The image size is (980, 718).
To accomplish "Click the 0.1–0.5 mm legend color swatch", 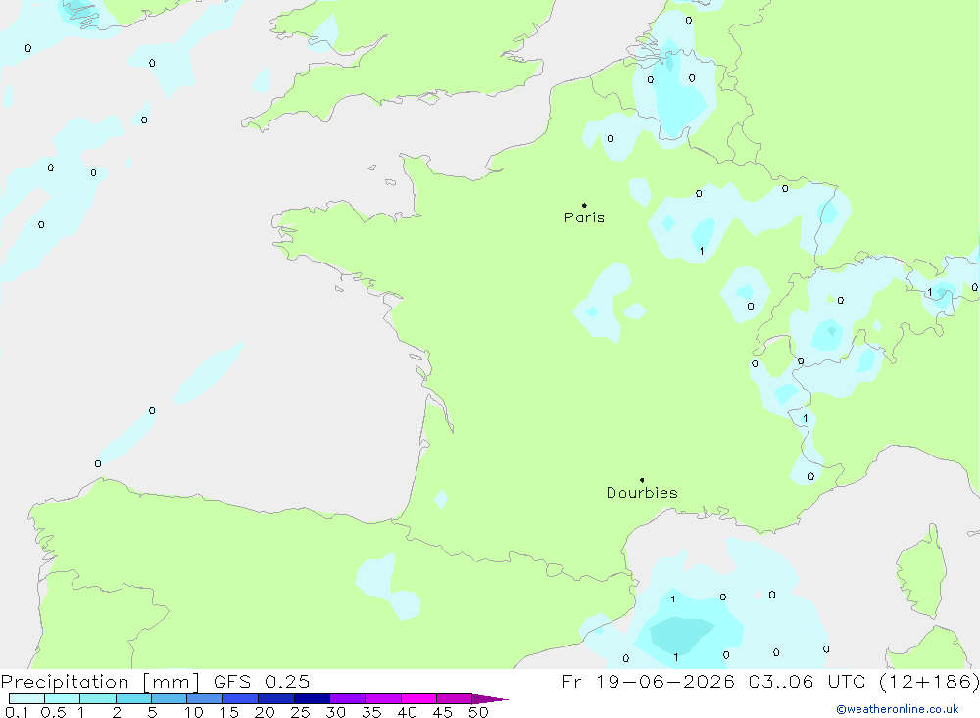I will (26, 698).
